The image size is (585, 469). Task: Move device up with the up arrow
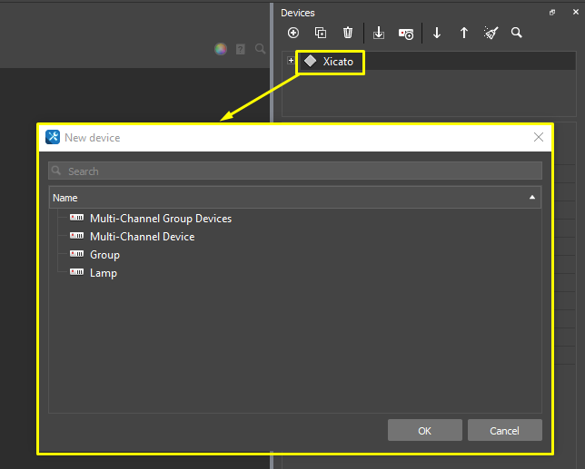(464, 33)
